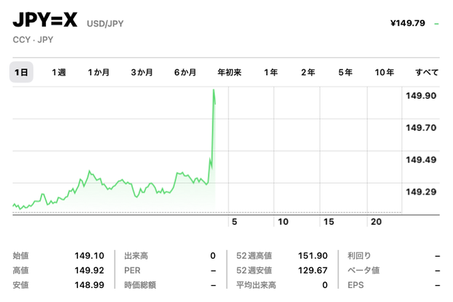The width and height of the screenshot is (453, 302).
Task: Click the 20 hour marker on x-axis
Action: coord(376,222)
